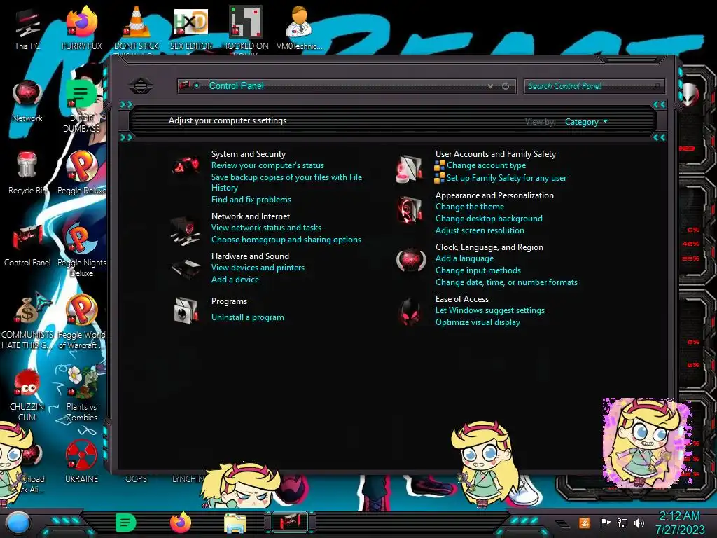Viewport: 717px width, 538px height.
Task: Click Change desktop background link
Action: point(489,219)
